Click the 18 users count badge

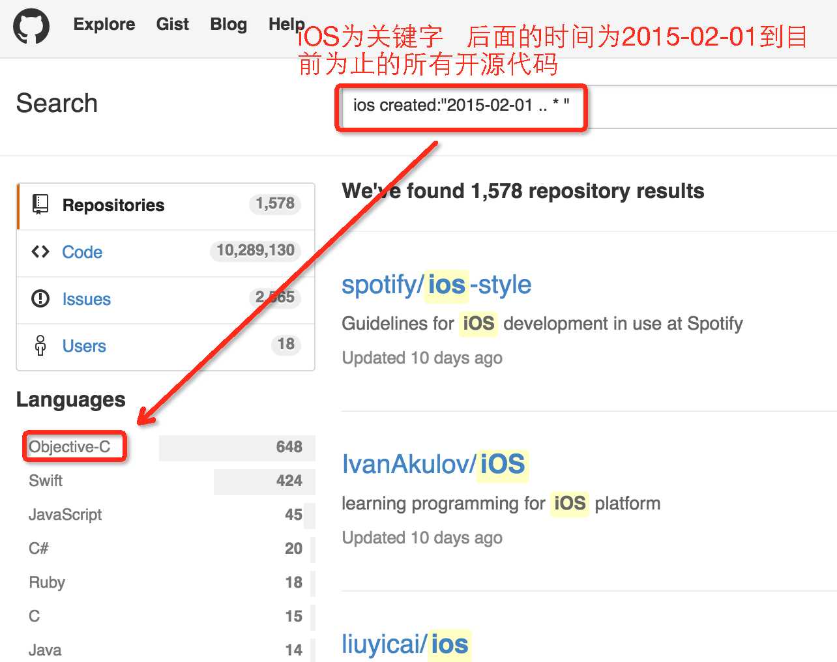point(286,345)
